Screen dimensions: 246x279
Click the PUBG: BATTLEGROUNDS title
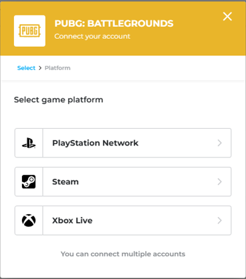click(x=114, y=23)
